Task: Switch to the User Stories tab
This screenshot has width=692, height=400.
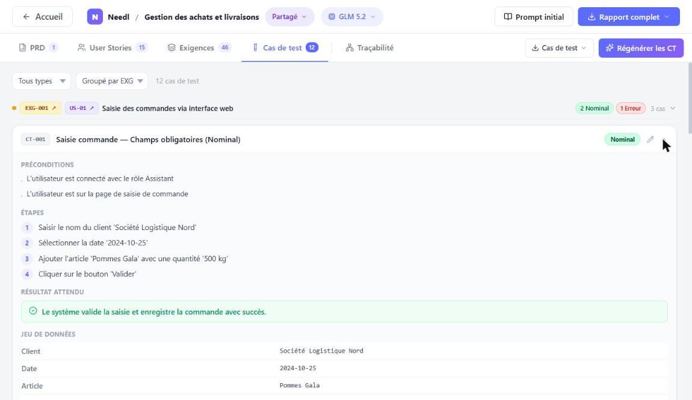Action: (112, 47)
